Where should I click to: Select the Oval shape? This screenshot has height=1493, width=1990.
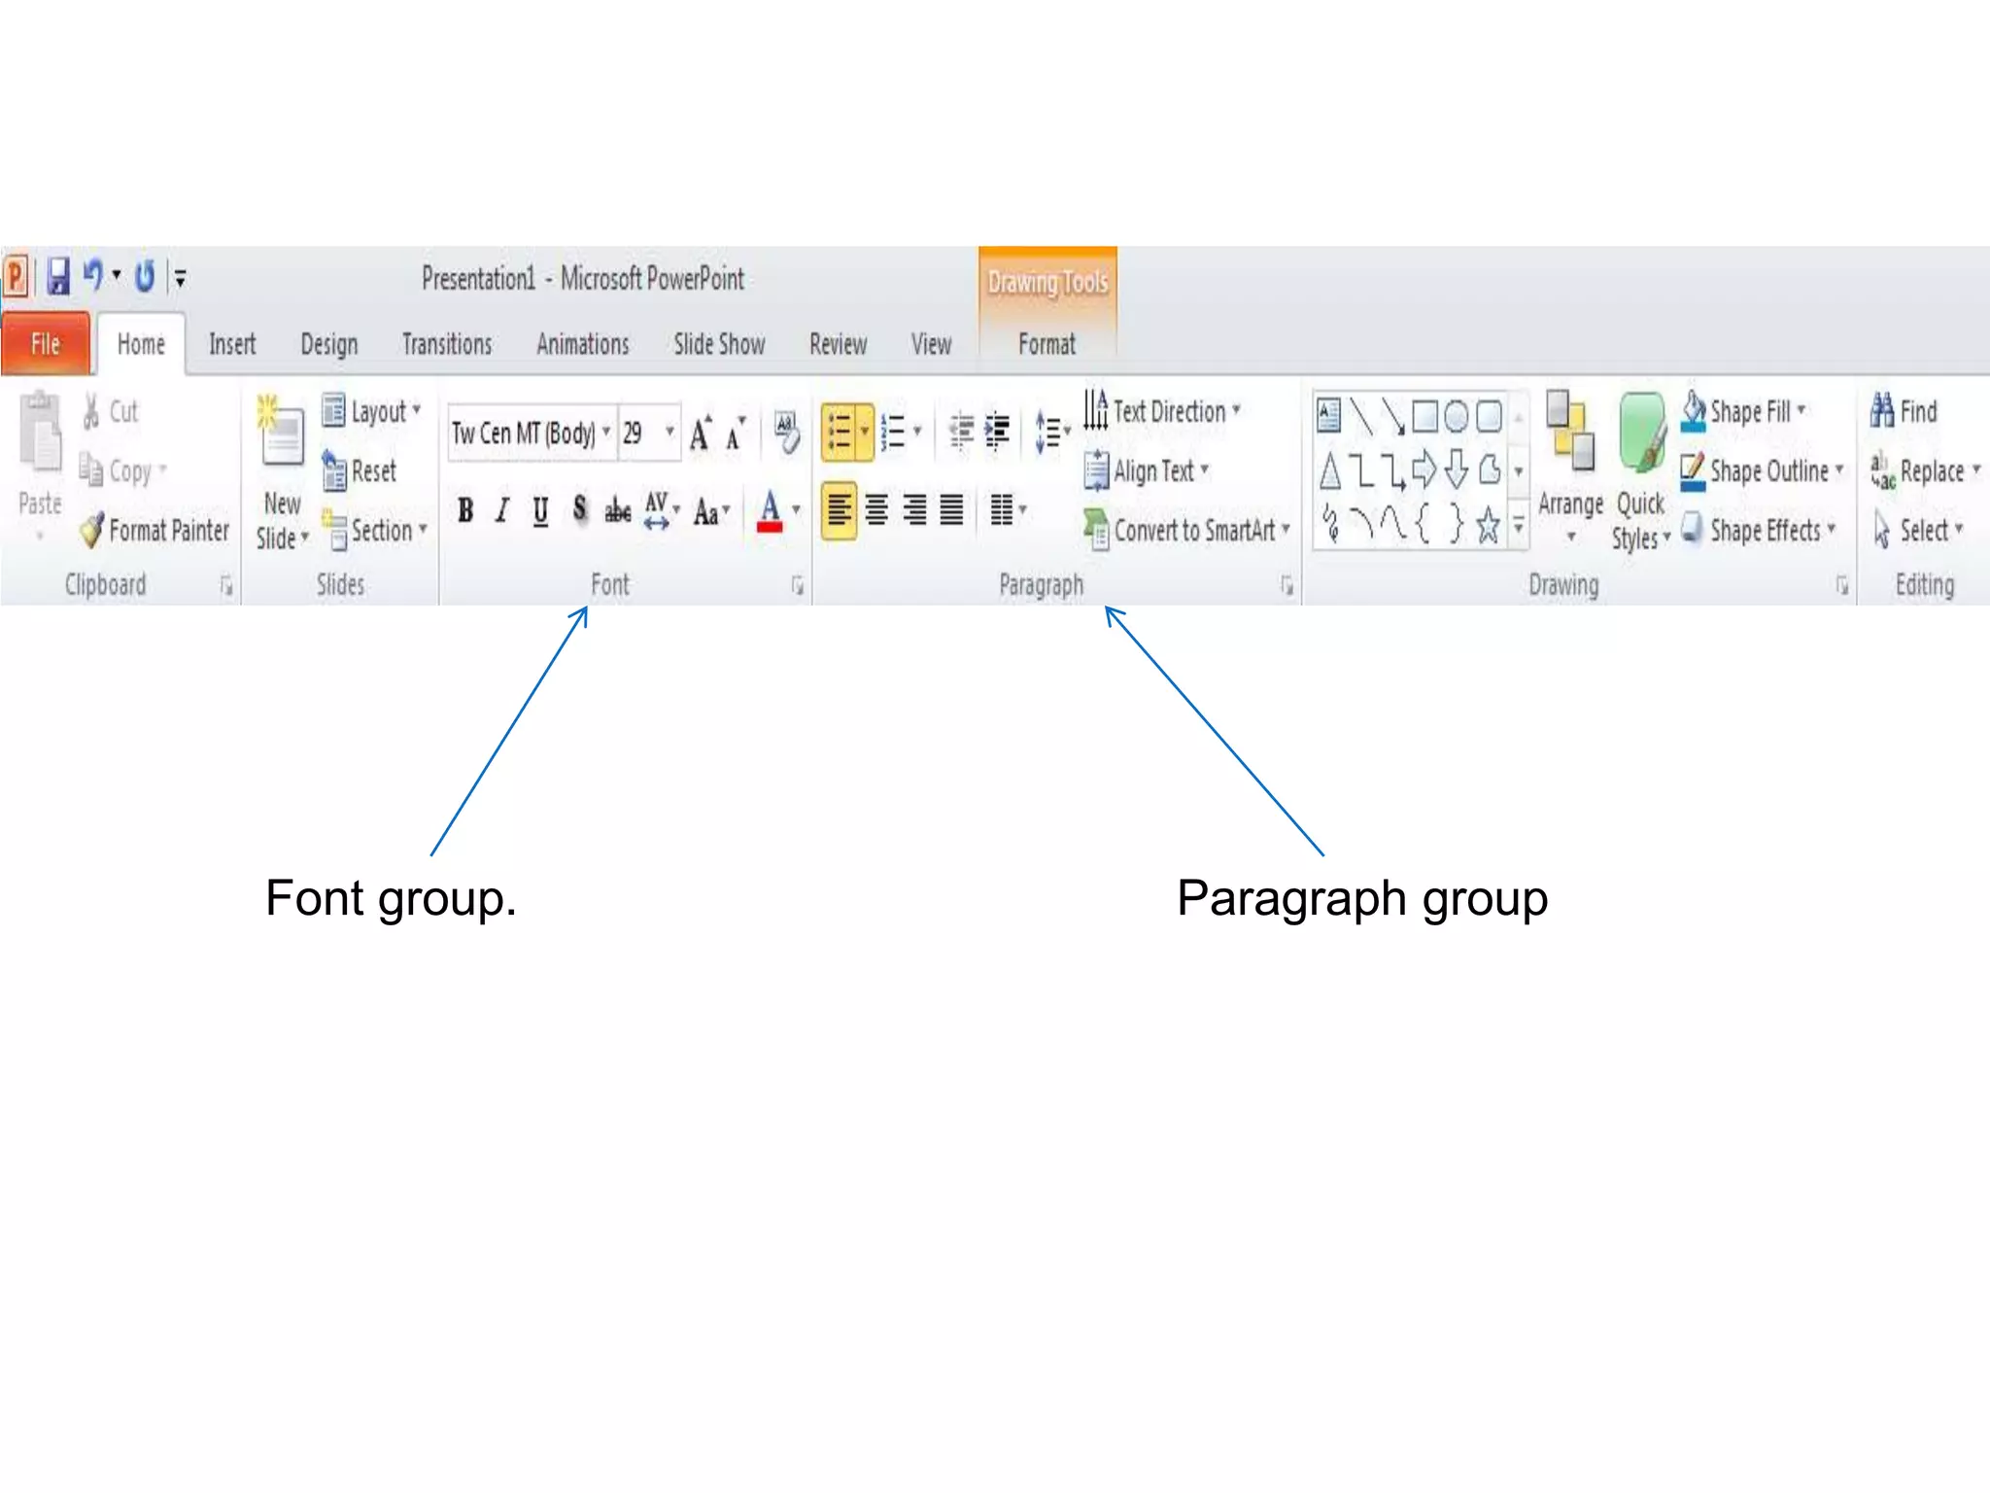point(1456,416)
